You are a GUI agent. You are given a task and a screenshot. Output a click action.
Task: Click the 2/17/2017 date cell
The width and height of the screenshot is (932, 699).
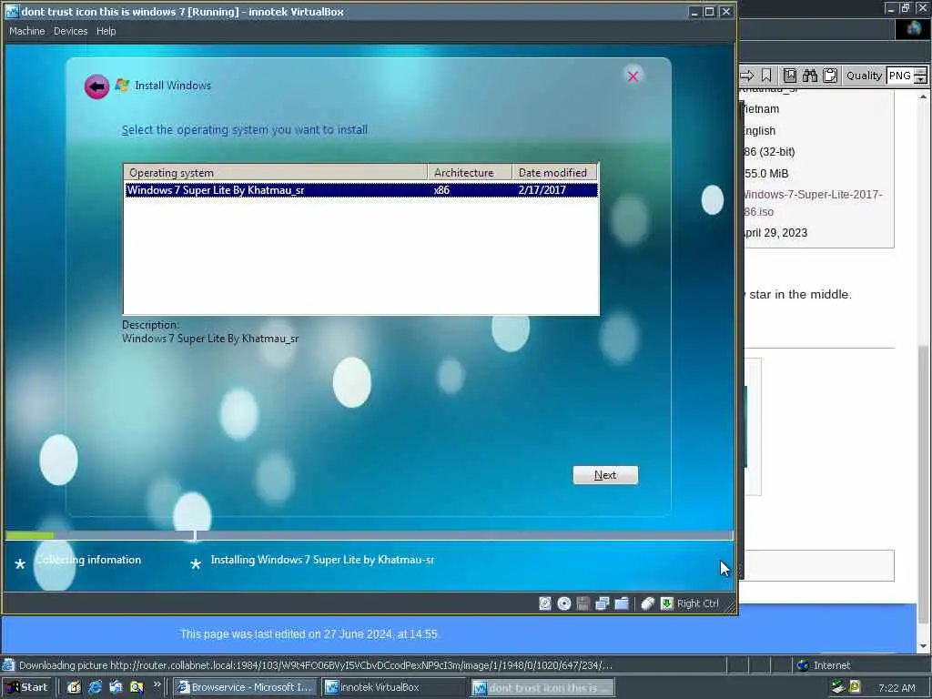(542, 189)
